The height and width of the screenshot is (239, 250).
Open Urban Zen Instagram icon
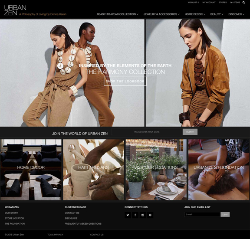(143, 215)
